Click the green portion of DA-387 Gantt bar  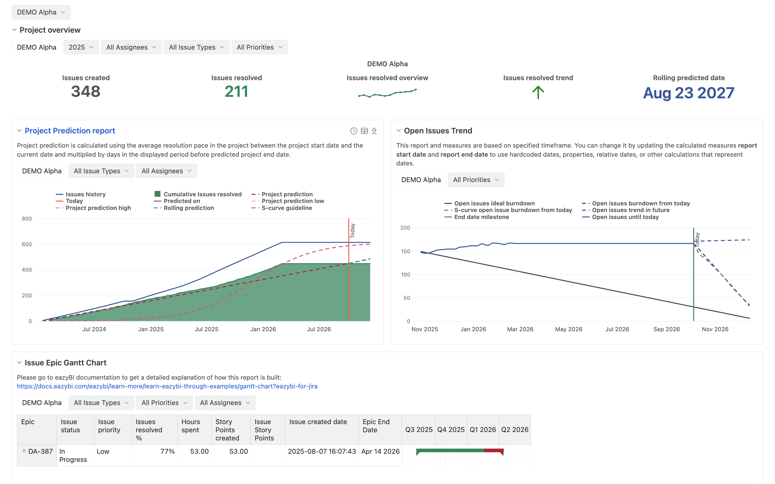tap(450, 451)
